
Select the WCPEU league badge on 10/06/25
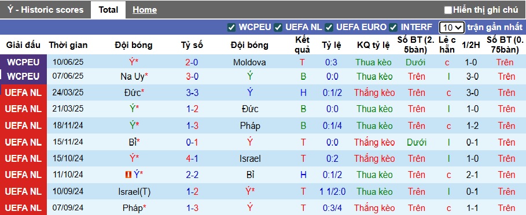[23, 62]
